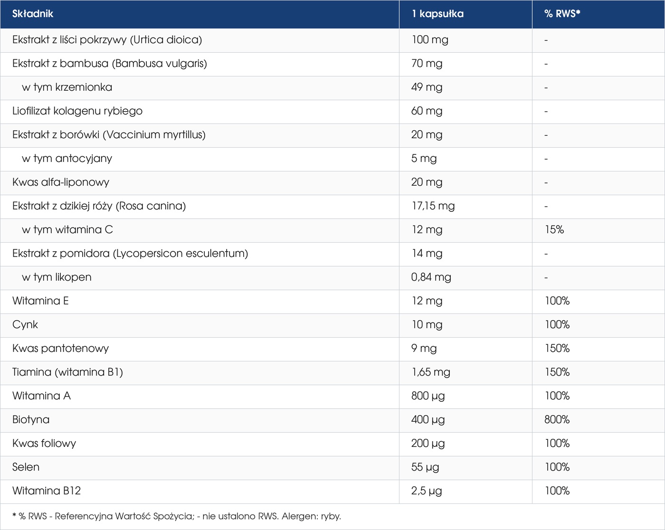Image resolution: width=665 pixels, height=530 pixels.
Task: Click the RWS footnote text below table
Action: [177, 516]
